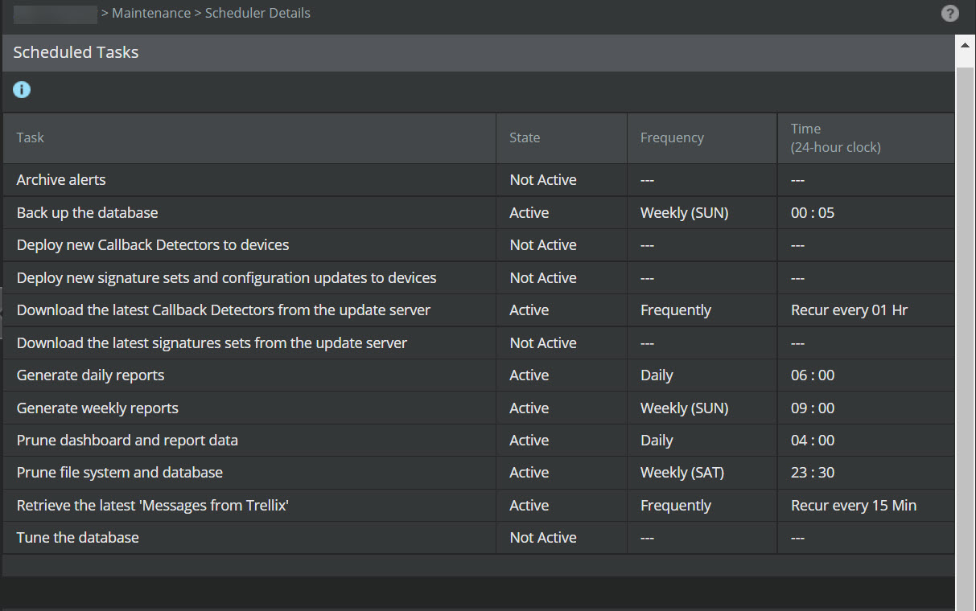Click 'Weekly (SAT)' frequency value
The height and width of the screenshot is (611, 976).
click(x=682, y=473)
